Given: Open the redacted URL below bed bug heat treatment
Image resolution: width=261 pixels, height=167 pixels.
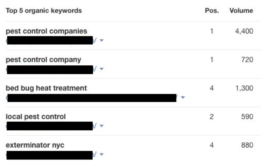Looking at the screenshot, I should (91, 98).
